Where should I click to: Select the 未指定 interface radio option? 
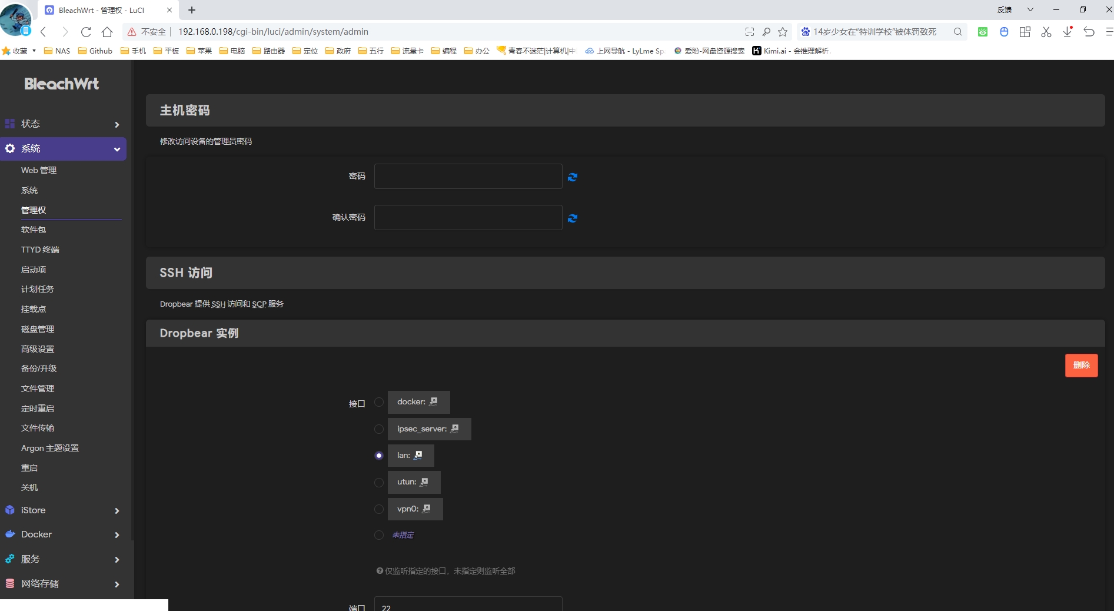[379, 535]
